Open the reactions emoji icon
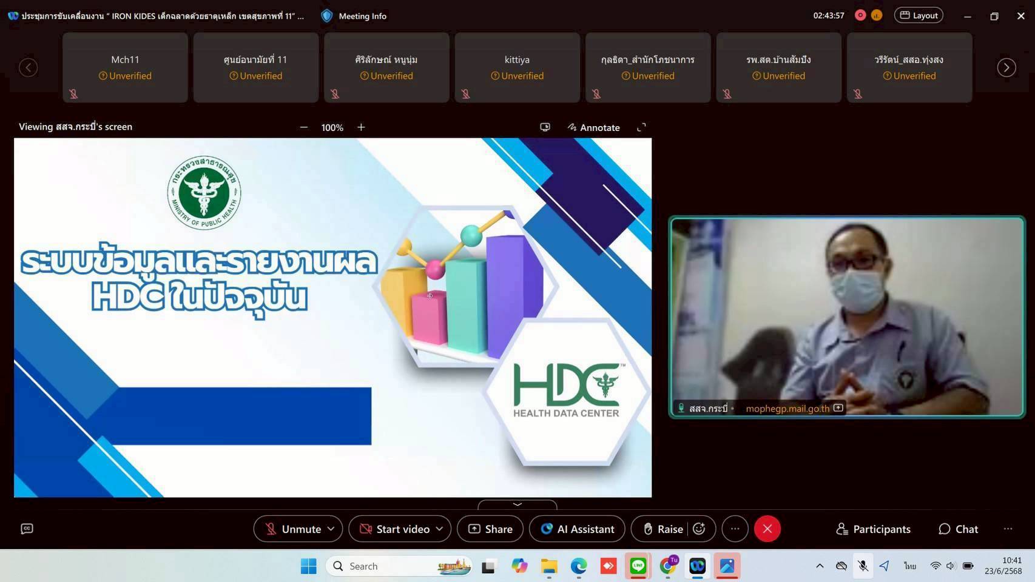This screenshot has width=1035, height=582. 699,529
